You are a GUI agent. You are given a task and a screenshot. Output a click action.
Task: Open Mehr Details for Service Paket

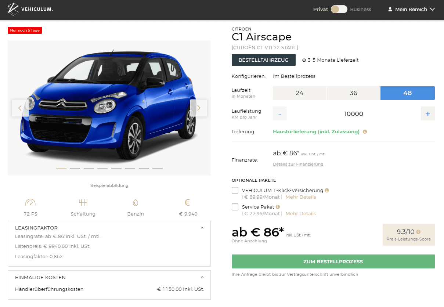(301, 213)
